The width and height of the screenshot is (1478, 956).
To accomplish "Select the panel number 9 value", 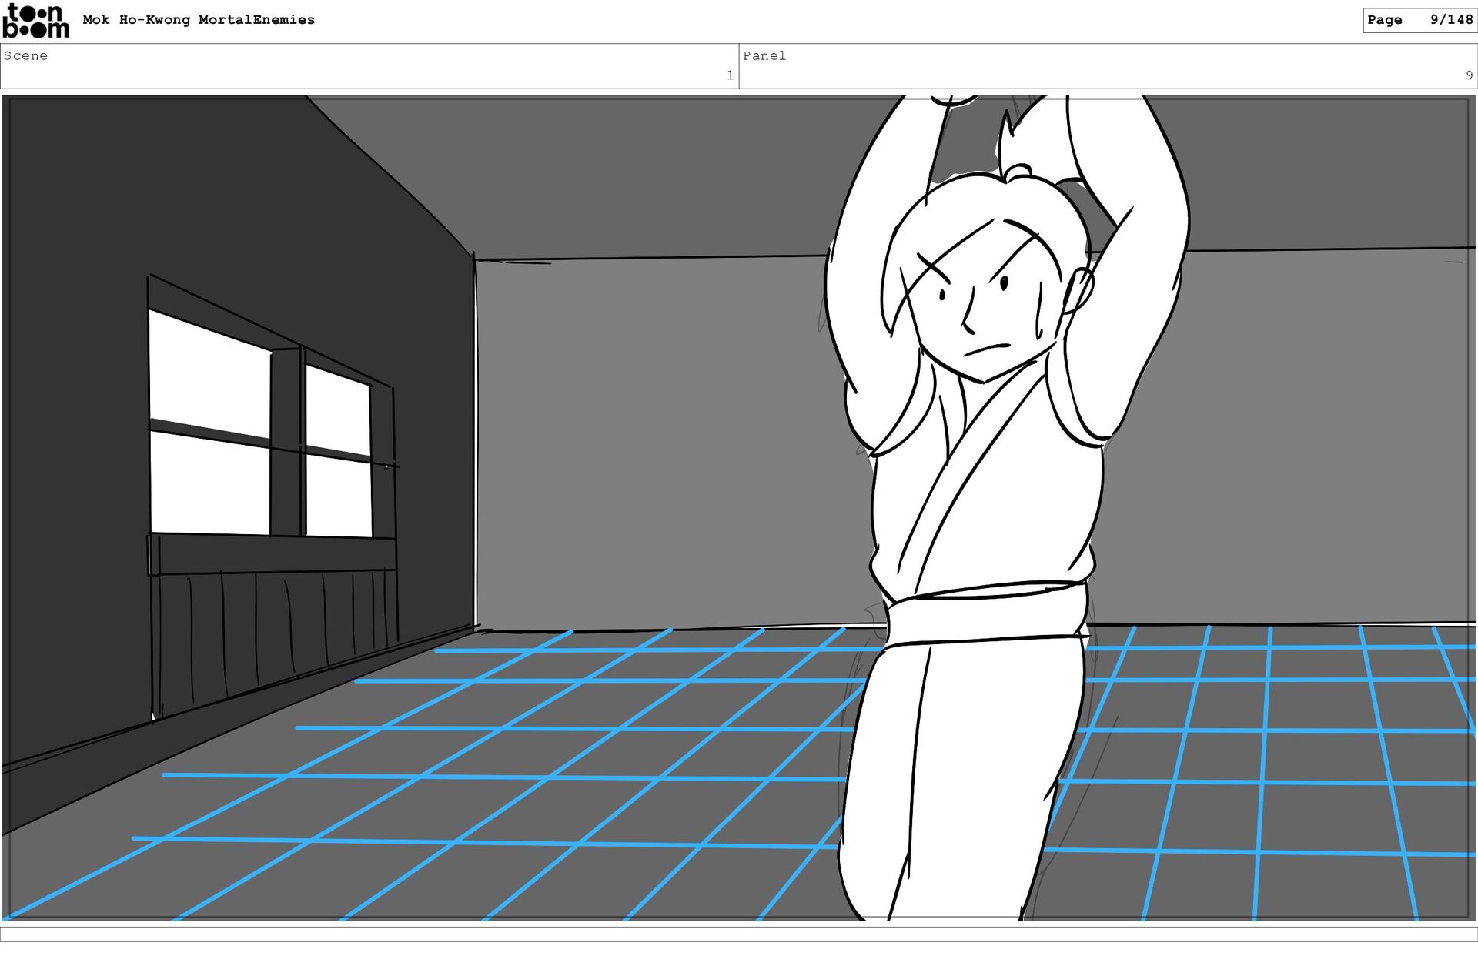I will click(x=1469, y=75).
